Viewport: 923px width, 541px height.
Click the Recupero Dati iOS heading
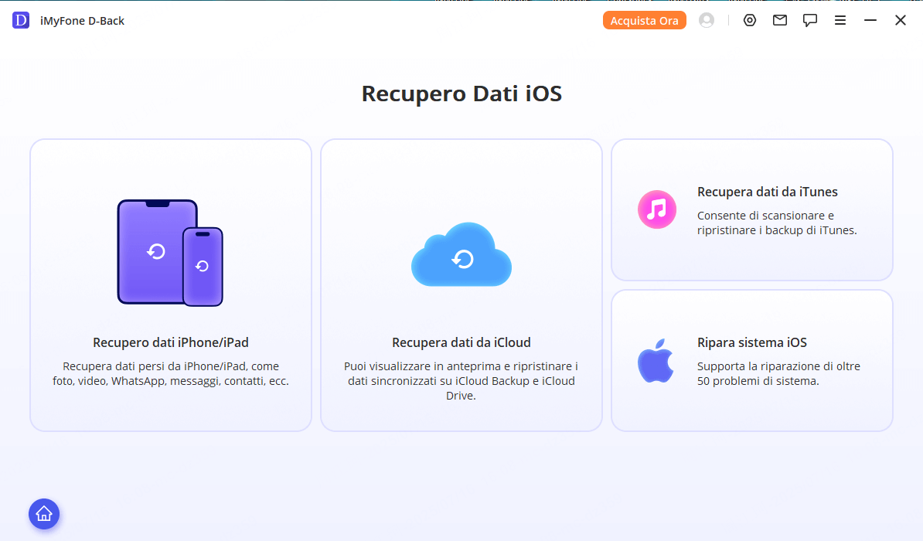pyautogui.click(x=461, y=94)
